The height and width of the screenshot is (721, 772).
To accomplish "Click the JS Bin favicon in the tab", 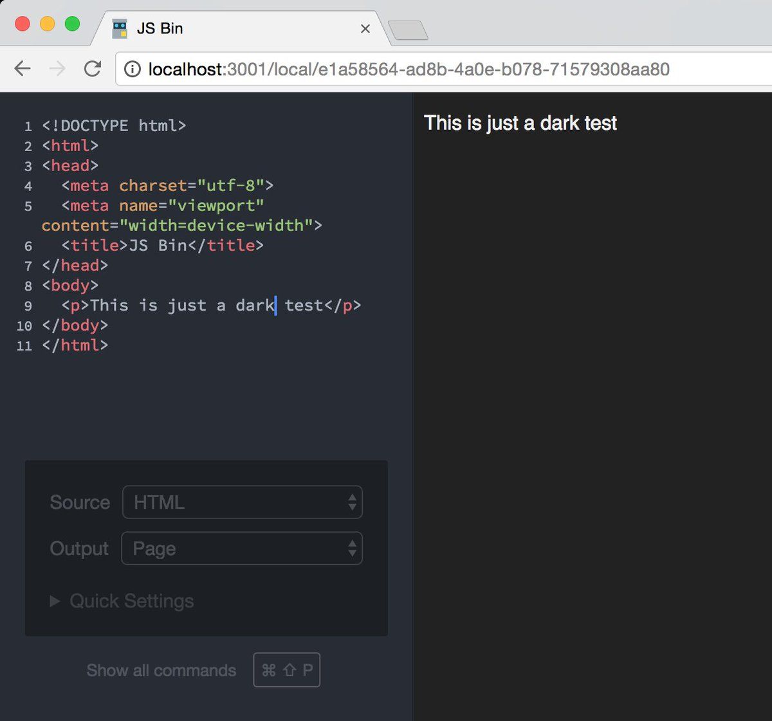I will 120,28.
